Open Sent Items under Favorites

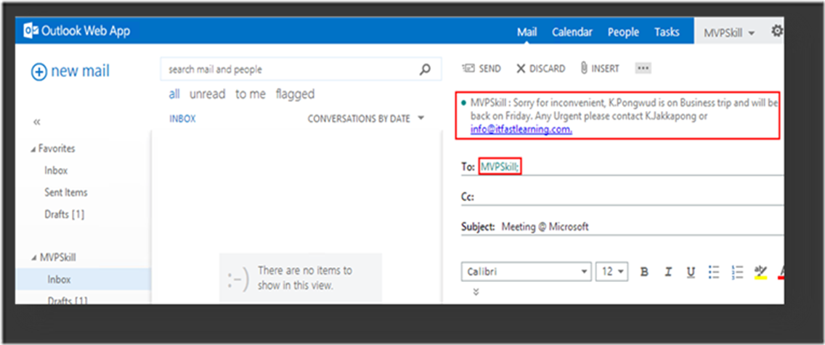[66, 192]
